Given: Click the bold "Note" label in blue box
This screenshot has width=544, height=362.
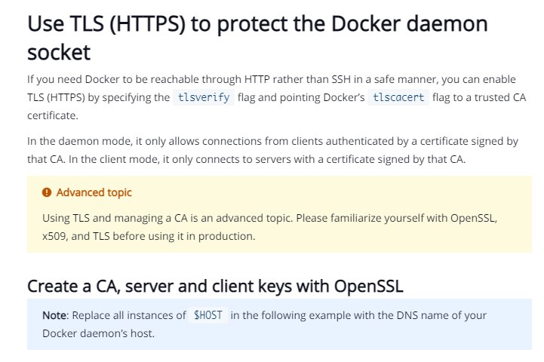Looking at the screenshot, I should pos(54,315).
